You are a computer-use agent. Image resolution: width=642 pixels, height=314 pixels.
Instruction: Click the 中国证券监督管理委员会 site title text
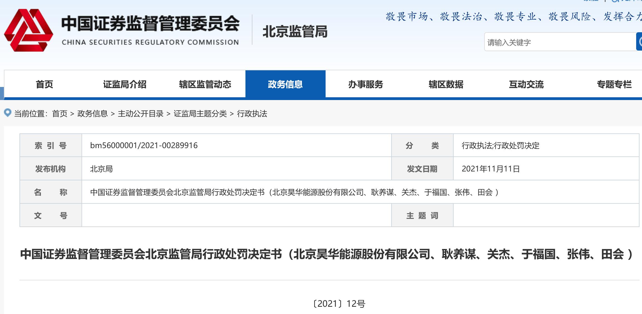[150, 23]
